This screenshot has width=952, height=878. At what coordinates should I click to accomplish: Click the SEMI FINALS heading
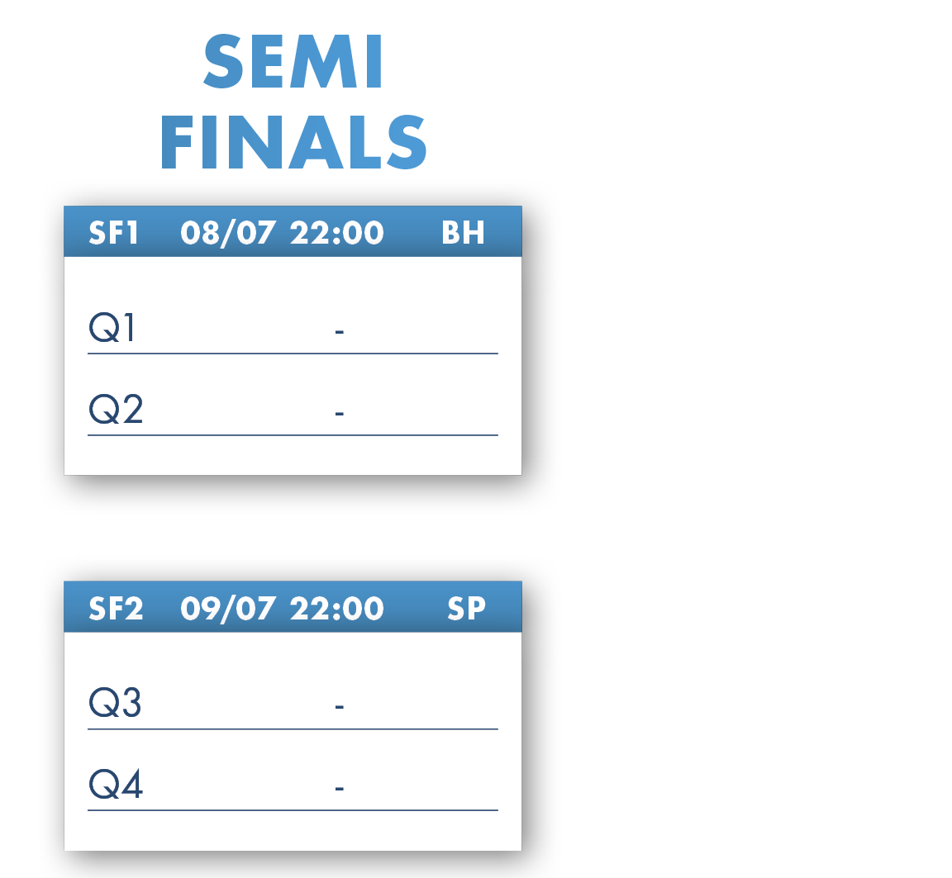click(x=293, y=101)
